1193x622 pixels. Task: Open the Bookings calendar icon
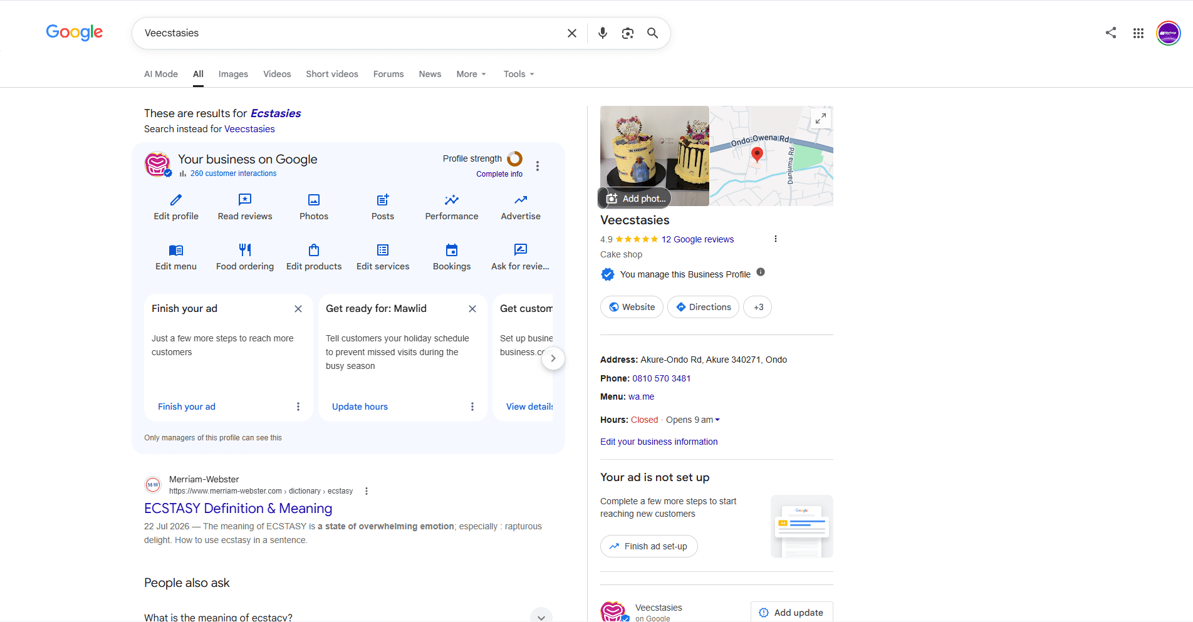pyautogui.click(x=452, y=250)
